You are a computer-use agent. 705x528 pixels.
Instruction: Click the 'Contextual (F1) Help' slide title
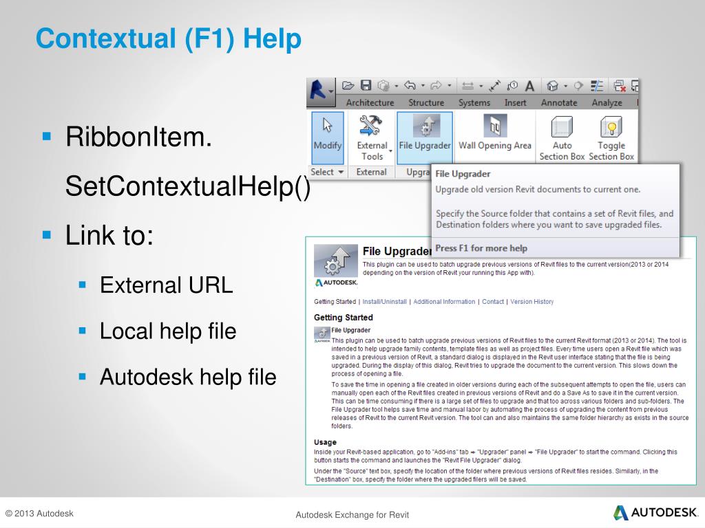(x=169, y=38)
